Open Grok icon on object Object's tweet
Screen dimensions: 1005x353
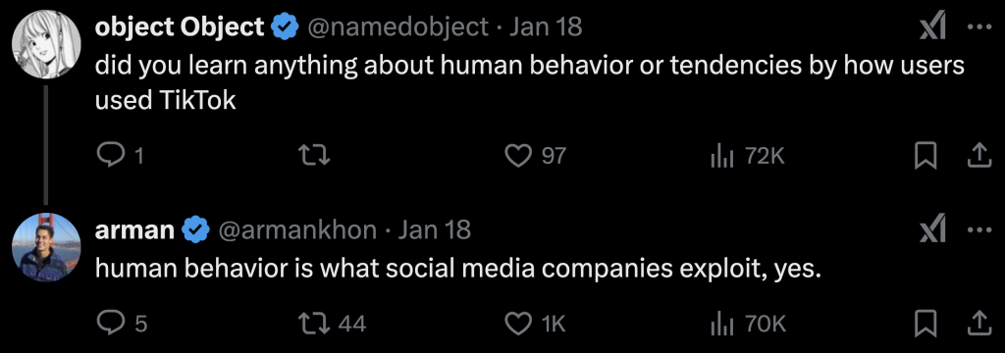click(x=932, y=26)
